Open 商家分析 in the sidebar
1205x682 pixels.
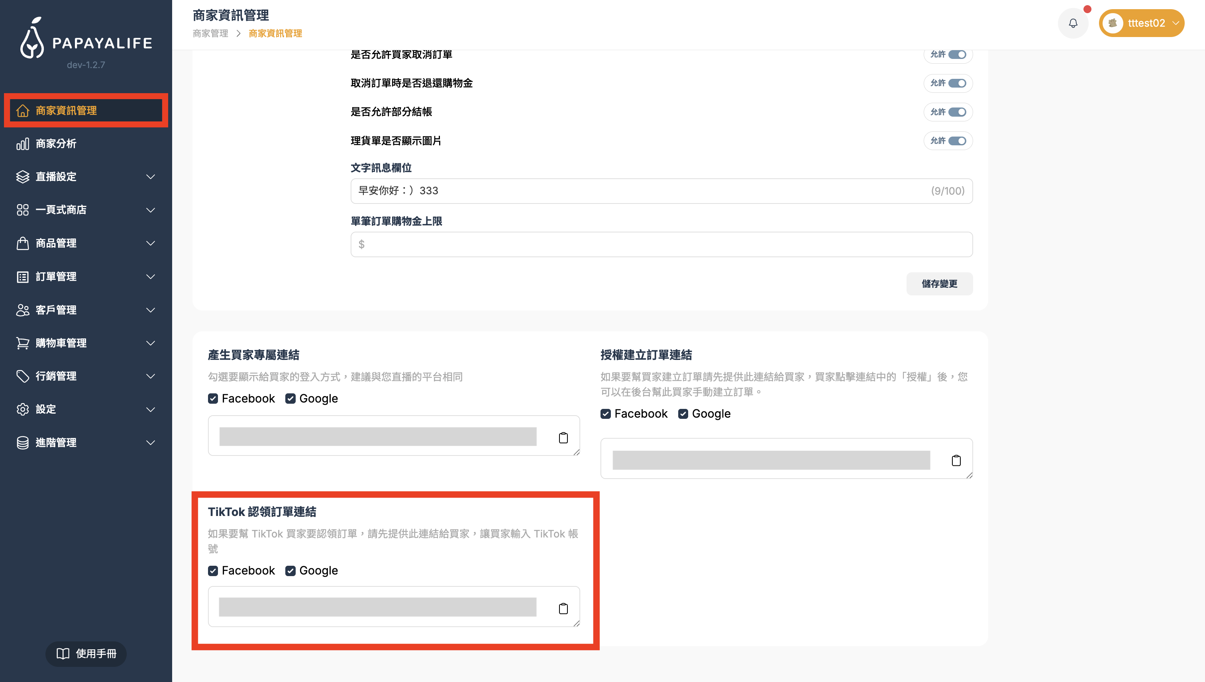tap(56, 144)
